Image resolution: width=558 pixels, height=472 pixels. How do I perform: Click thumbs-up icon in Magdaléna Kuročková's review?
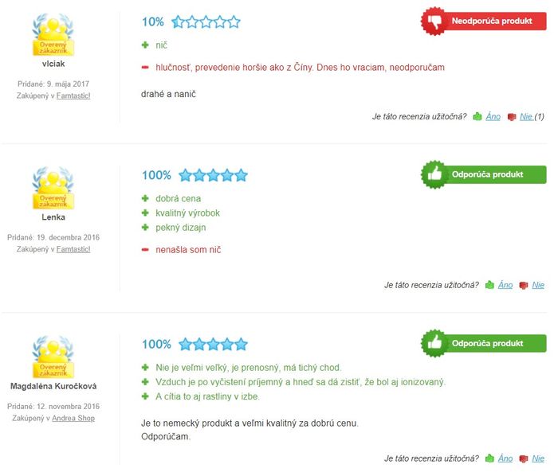click(489, 458)
